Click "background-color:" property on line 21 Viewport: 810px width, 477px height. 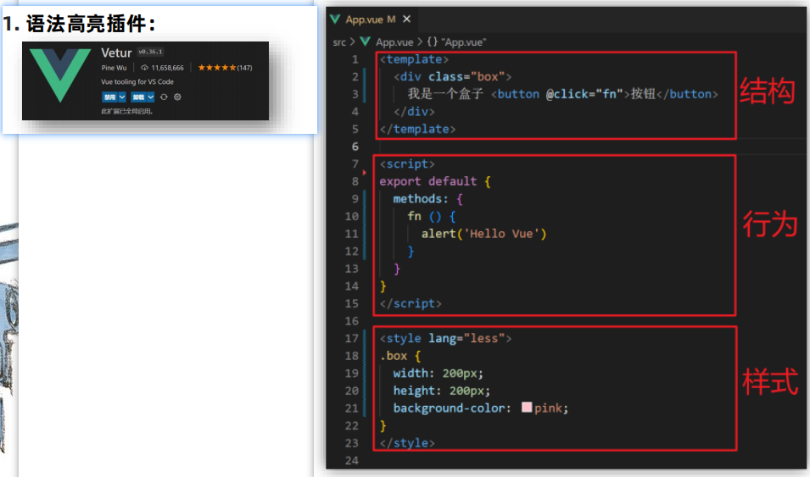click(x=452, y=408)
